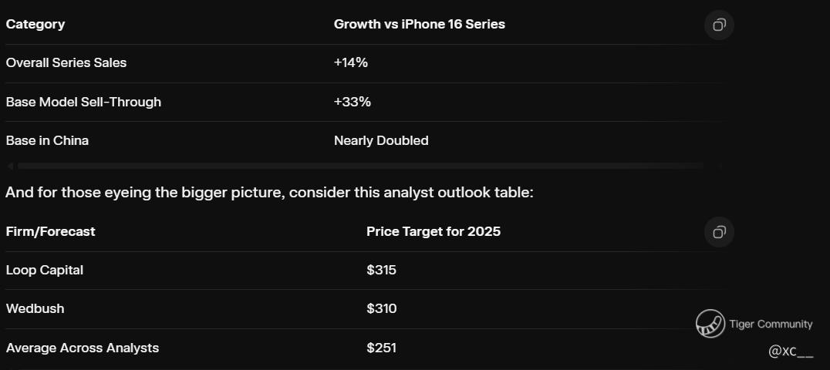This screenshot has width=830, height=370.
Task: Click the Overall Series Sales row label
Action: click(66, 62)
